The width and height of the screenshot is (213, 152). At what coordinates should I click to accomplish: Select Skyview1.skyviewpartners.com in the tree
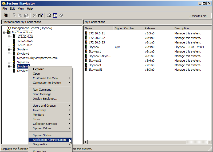pyautogui.click(x=37, y=58)
